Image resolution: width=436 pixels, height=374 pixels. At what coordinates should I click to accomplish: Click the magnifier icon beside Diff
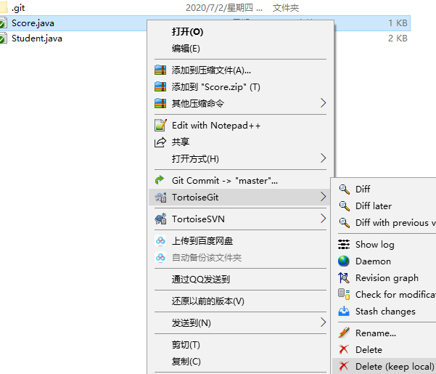pos(345,190)
